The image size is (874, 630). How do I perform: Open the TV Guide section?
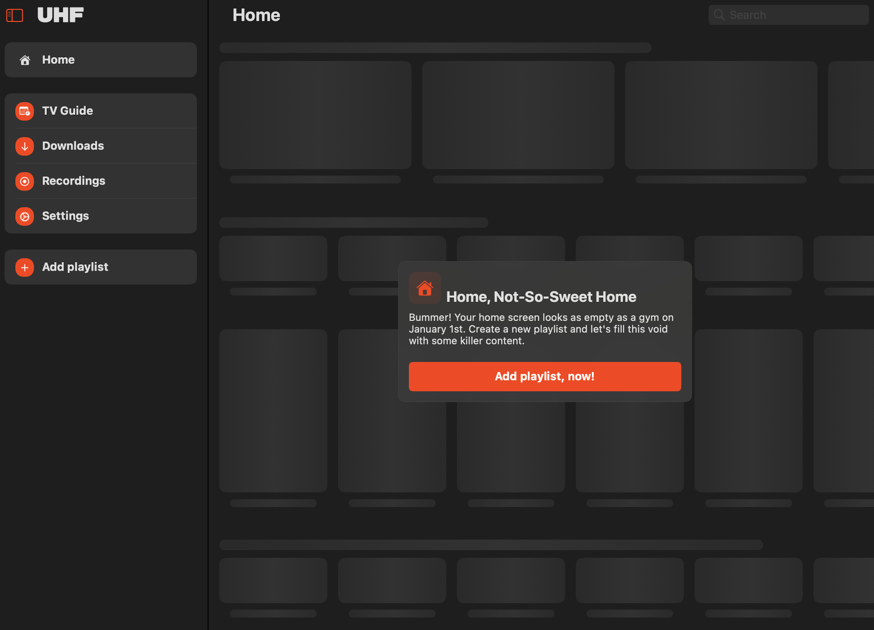click(x=68, y=111)
